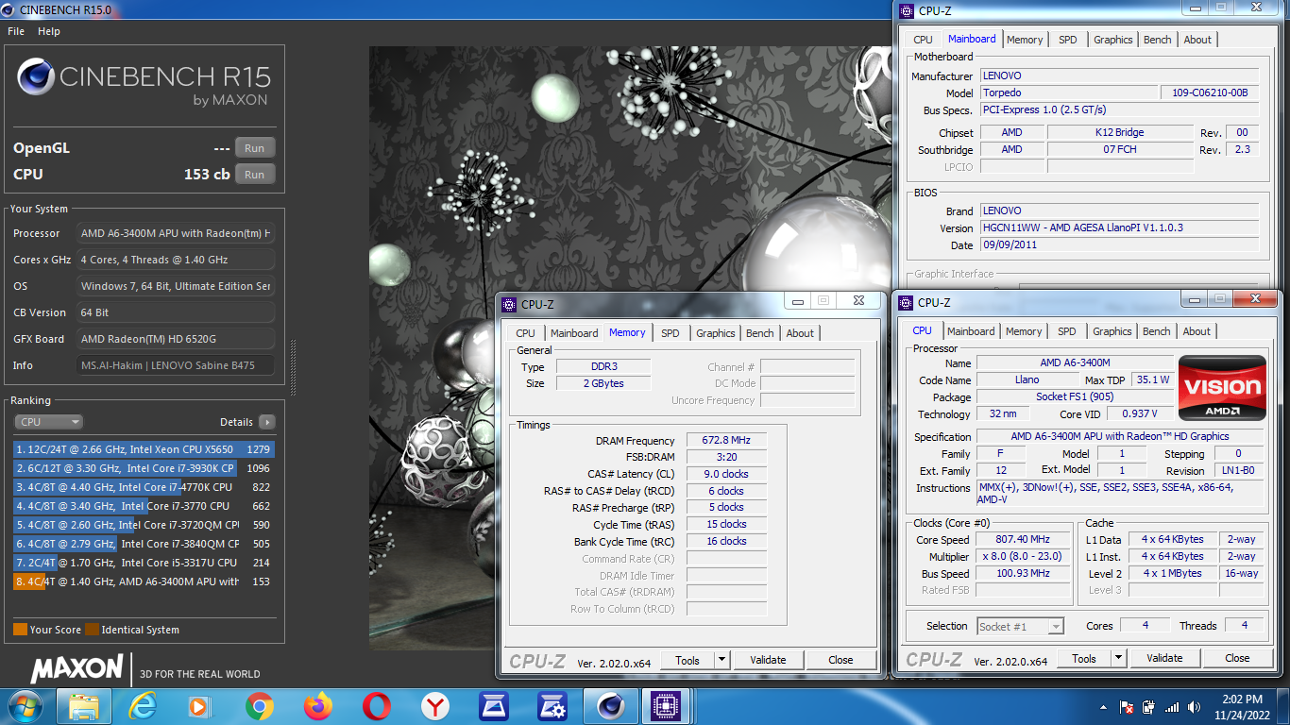Click the AMD Vision logo in CPU-Z
1290x725 pixels.
click(1223, 388)
